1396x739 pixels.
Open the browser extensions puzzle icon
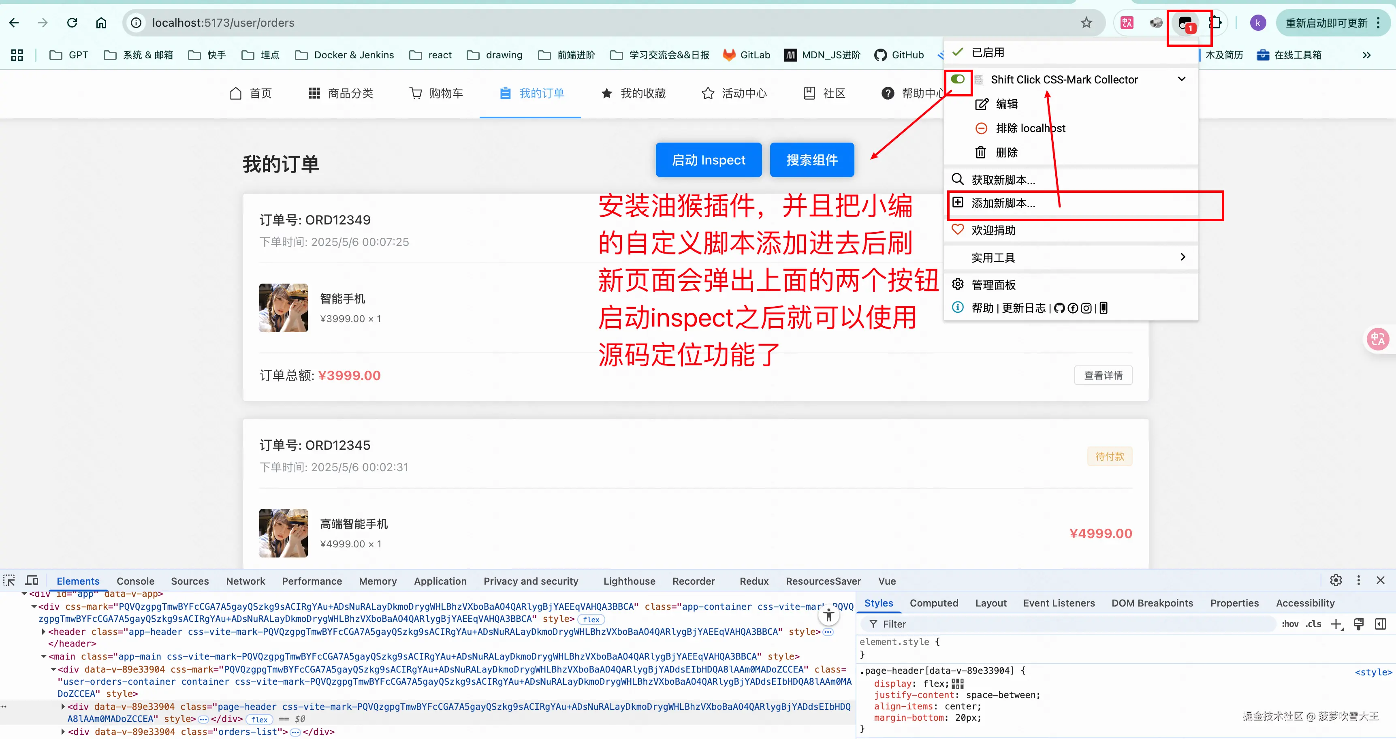(1215, 23)
